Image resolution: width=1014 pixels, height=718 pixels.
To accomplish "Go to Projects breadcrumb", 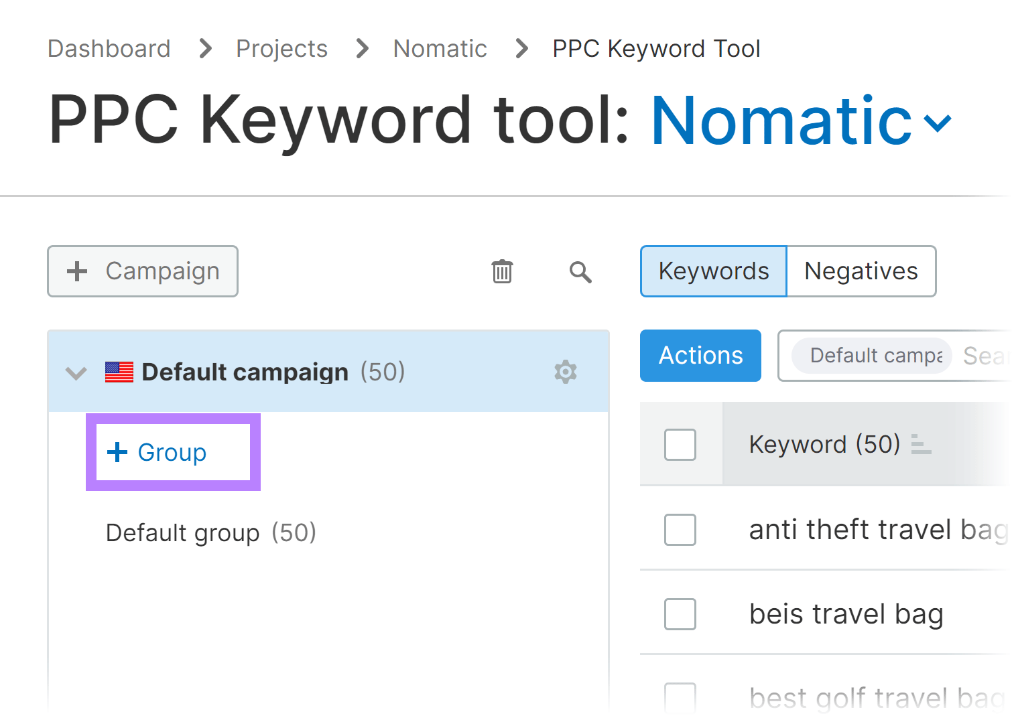I will click(x=281, y=49).
